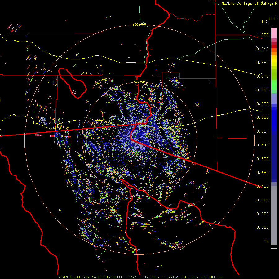Select the 0.680 legend value
279x279 pixels.
(x=263, y=117)
